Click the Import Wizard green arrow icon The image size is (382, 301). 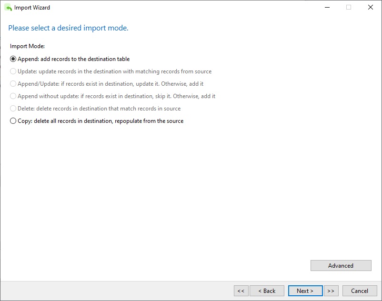[x=8, y=8]
